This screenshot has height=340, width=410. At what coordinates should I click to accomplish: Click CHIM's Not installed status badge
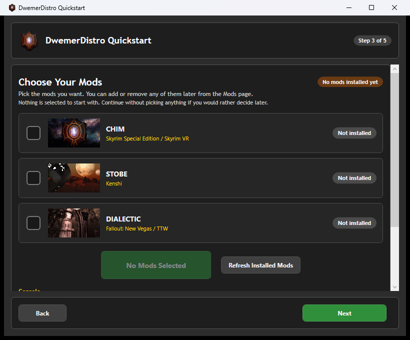coord(354,133)
